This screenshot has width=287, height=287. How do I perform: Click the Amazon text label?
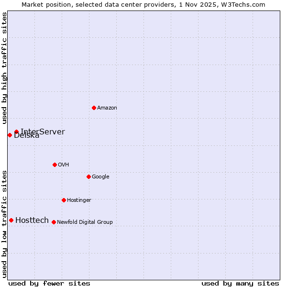tap(107, 108)
